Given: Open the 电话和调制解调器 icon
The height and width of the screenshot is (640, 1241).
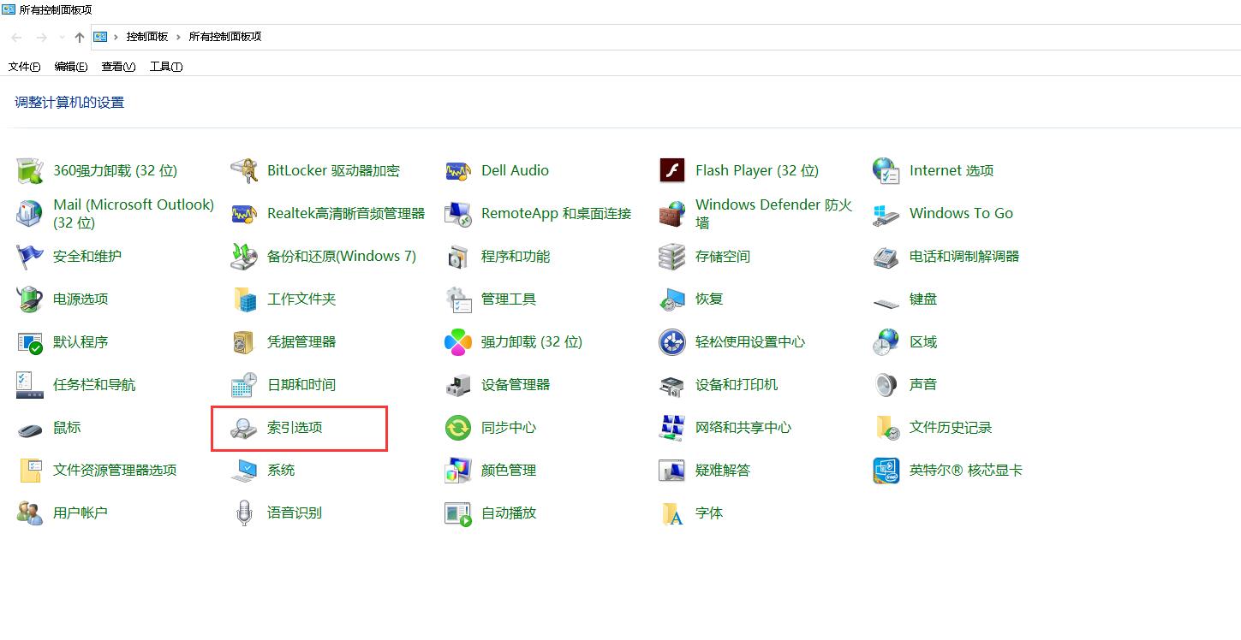Looking at the screenshot, I should click(x=886, y=256).
